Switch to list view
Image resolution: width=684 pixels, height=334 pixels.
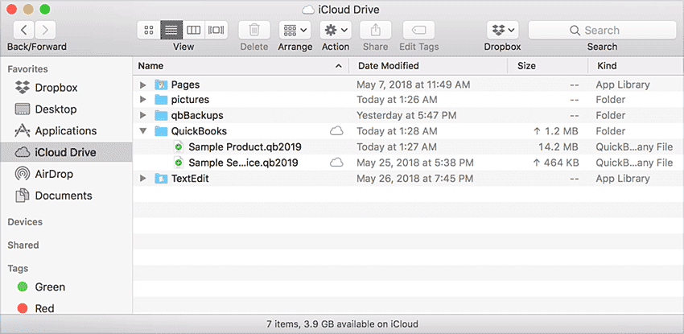pos(171,30)
